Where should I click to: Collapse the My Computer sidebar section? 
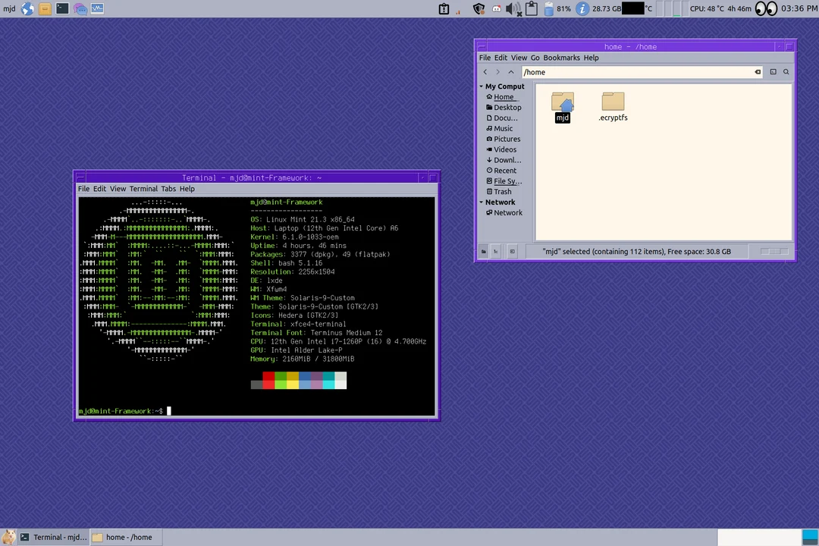[481, 86]
